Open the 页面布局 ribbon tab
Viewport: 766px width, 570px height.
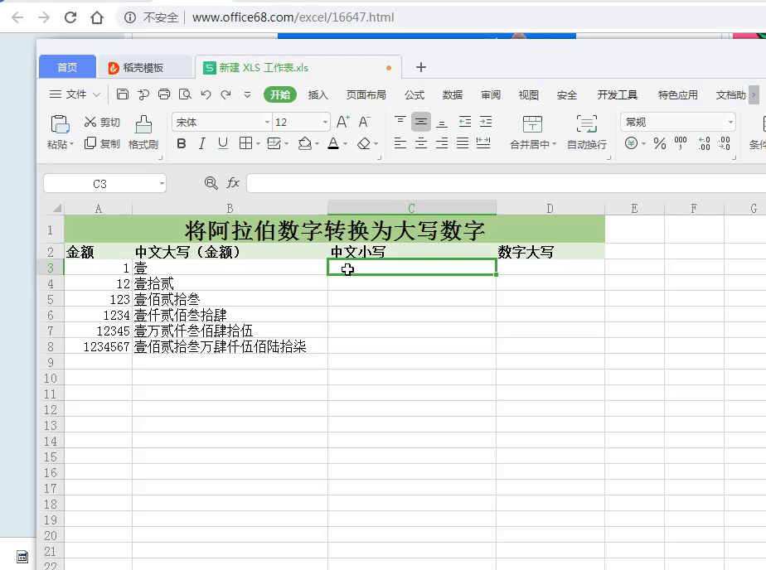point(366,94)
